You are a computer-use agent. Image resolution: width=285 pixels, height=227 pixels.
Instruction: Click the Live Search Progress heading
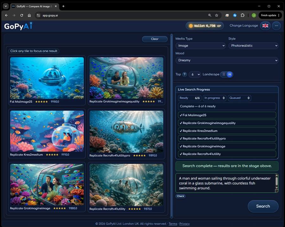(194, 90)
